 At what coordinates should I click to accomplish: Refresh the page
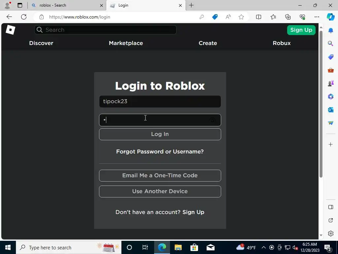click(24, 17)
